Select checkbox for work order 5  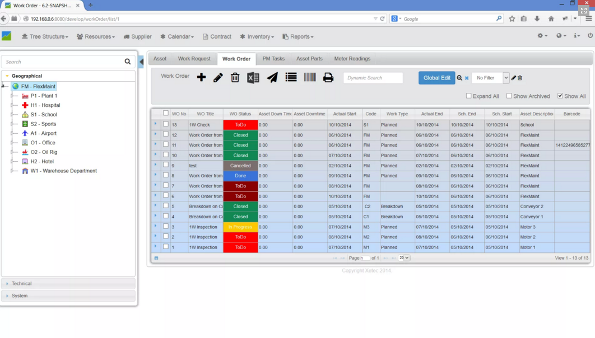tap(166, 206)
